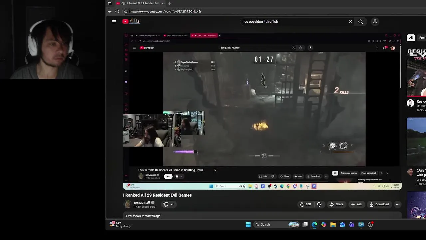Open more actions three-dot menu
Image resolution: width=426 pixels, height=240 pixels.
tap(397, 204)
